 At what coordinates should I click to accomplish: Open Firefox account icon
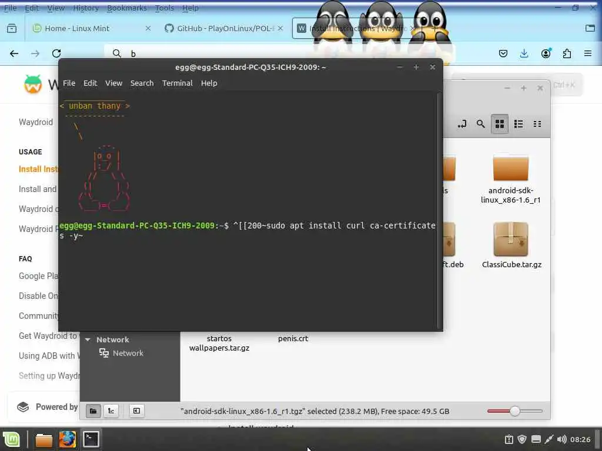click(546, 53)
